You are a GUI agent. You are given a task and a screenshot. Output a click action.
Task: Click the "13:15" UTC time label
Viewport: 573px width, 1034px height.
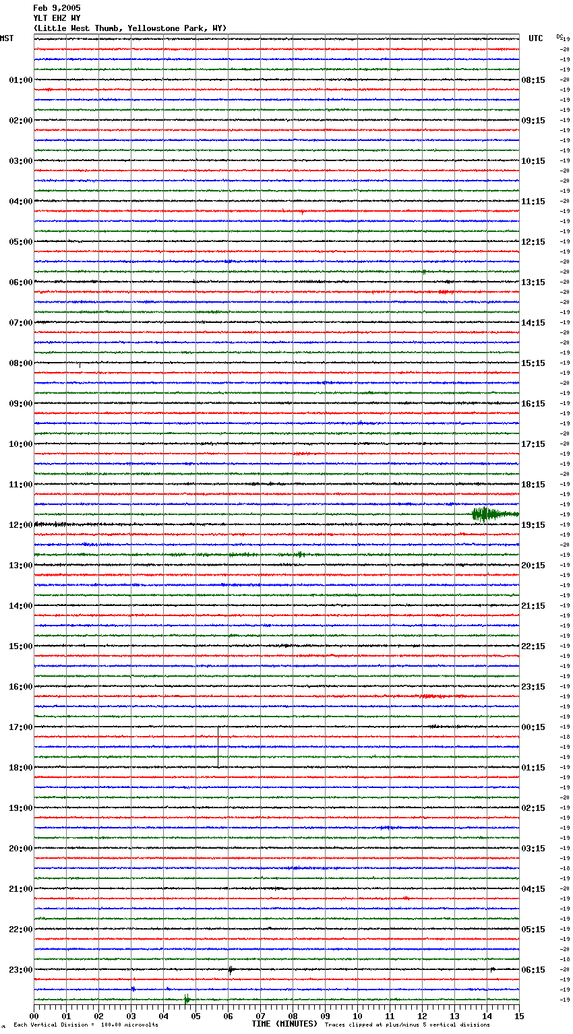[533, 282]
